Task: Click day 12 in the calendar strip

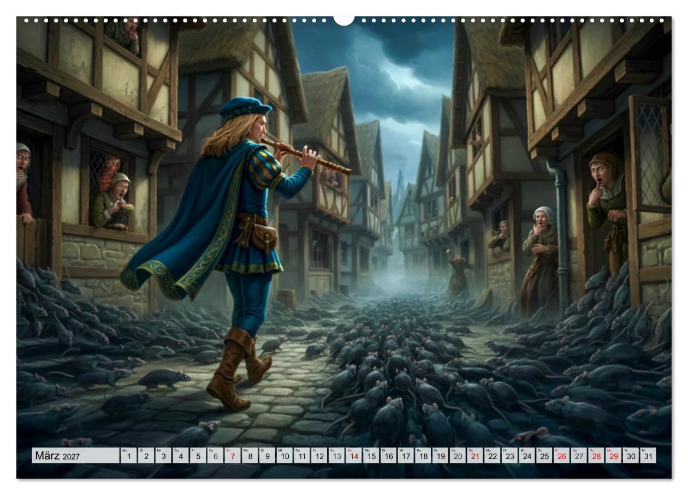Action: point(319,456)
